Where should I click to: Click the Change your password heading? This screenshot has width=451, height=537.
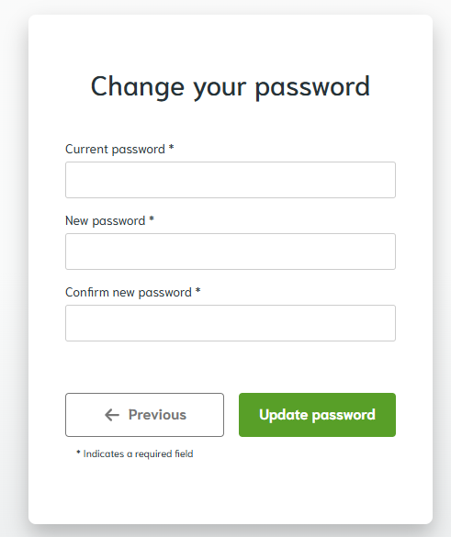tap(231, 87)
